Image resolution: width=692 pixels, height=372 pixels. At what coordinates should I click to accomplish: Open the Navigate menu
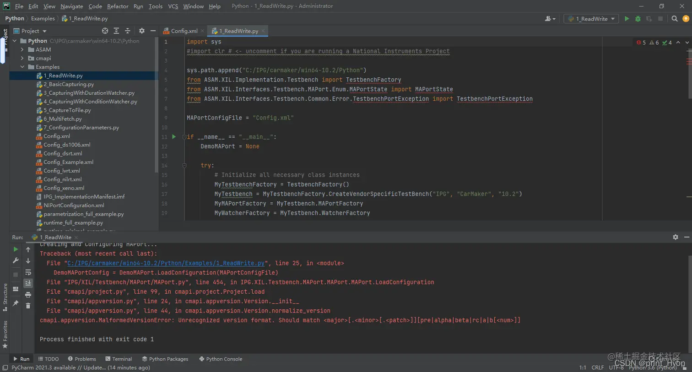coord(72,6)
